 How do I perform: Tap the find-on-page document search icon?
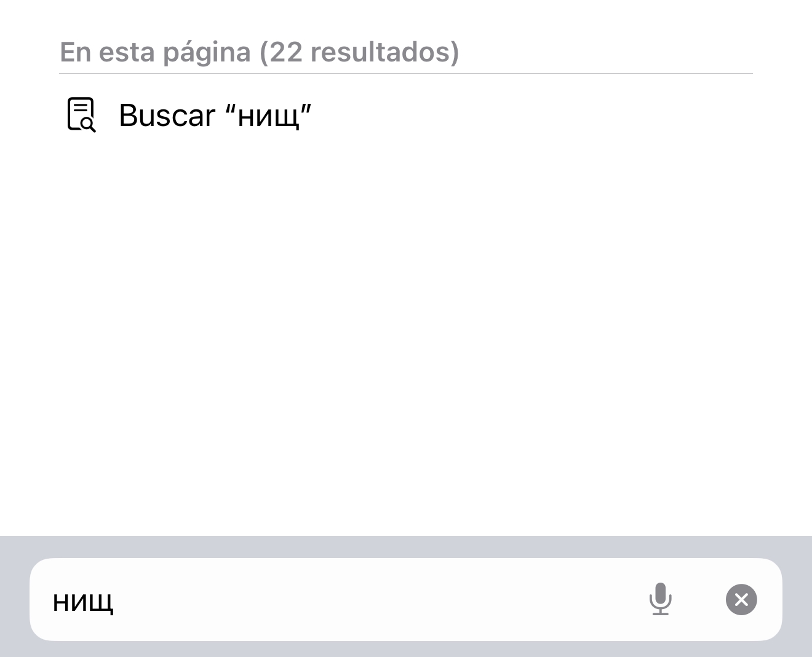(x=81, y=115)
